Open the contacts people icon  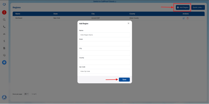4,34
